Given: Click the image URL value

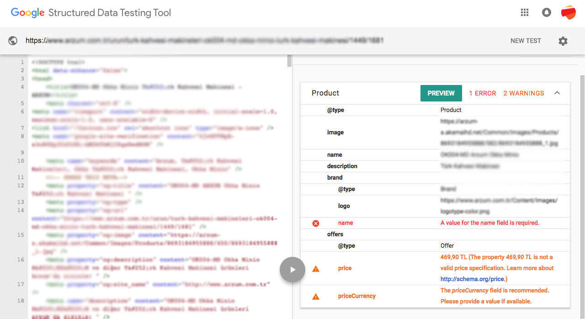Looking at the screenshot, I should tap(500, 133).
